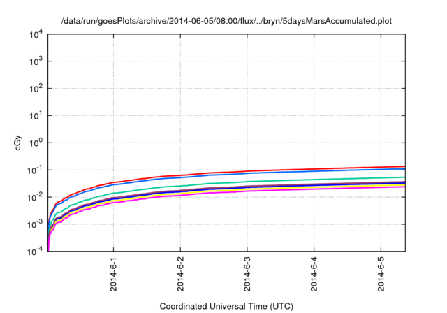Click the magenta lowest dose curve
This screenshot has width=447, height=313.
tap(247, 190)
